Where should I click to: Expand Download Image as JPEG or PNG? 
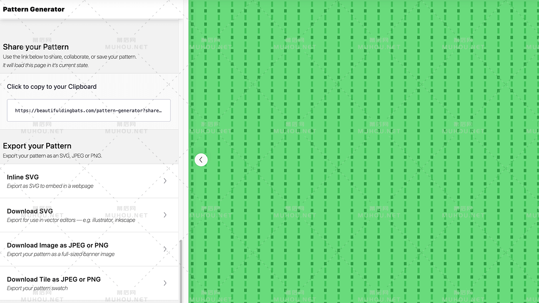(58, 245)
